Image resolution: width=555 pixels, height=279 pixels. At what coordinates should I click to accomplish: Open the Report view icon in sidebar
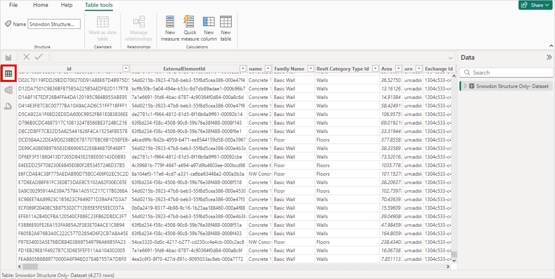8,57
